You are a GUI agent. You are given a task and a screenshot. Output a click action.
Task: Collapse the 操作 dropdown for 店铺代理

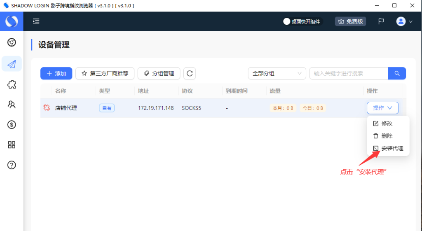382,108
